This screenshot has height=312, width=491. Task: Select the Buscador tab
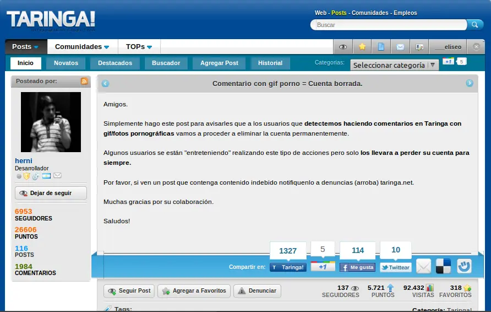166,63
